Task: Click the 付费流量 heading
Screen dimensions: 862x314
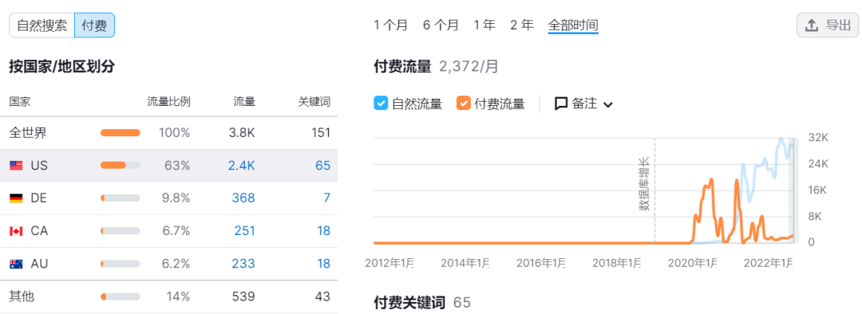Action: click(x=402, y=67)
